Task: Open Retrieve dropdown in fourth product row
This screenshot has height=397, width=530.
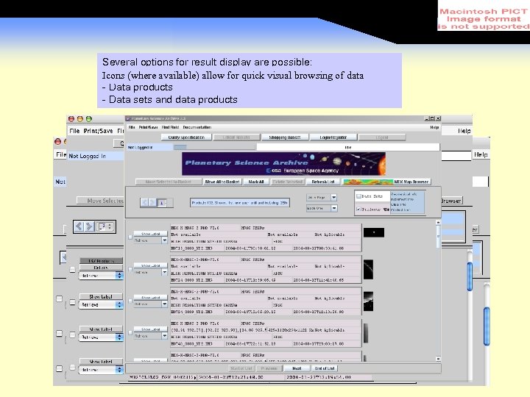Action: tap(150, 336)
